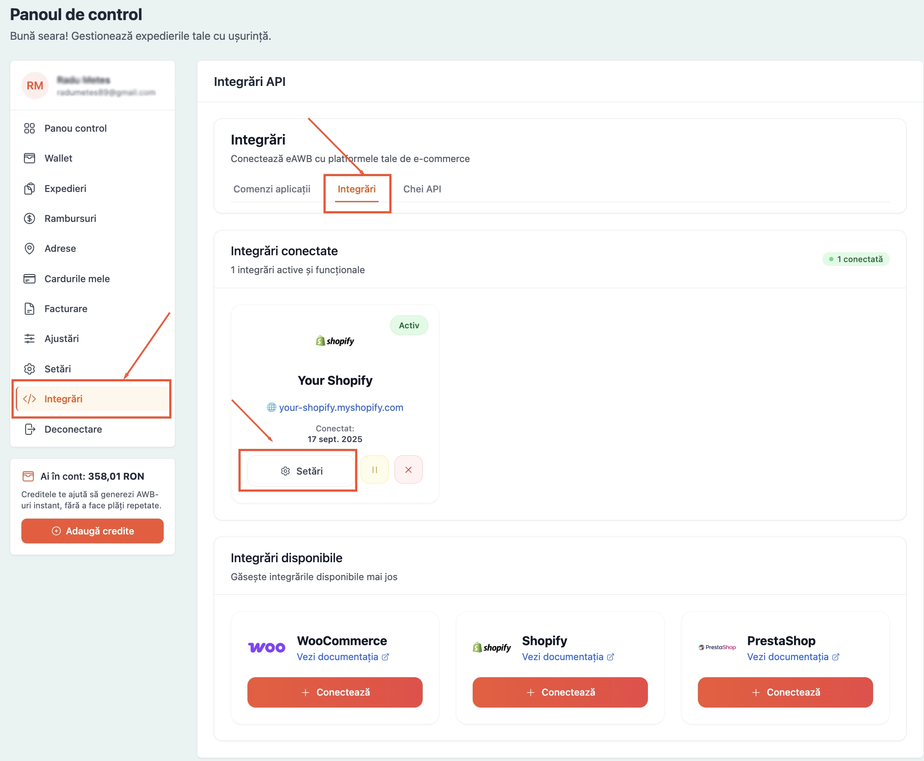
Task: Click the WooCommerce logo
Action: click(266, 648)
